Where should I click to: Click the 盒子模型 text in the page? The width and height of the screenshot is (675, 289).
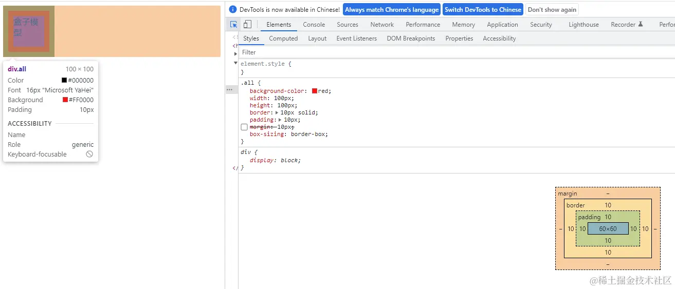26,27
